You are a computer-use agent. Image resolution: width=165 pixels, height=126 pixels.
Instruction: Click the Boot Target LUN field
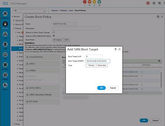pos(94,56)
